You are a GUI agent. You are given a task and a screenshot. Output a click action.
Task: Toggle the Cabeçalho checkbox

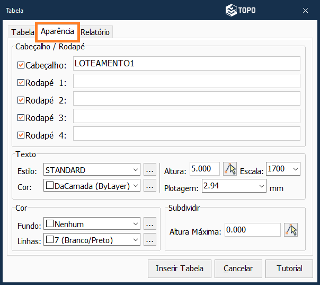pyautogui.click(x=21, y=65)
